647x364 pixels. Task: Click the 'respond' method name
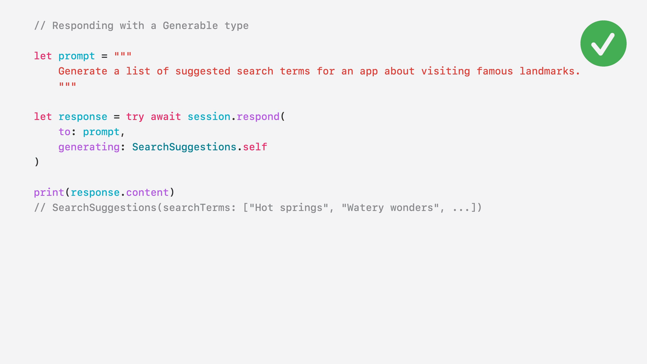[x=258, y=117]
